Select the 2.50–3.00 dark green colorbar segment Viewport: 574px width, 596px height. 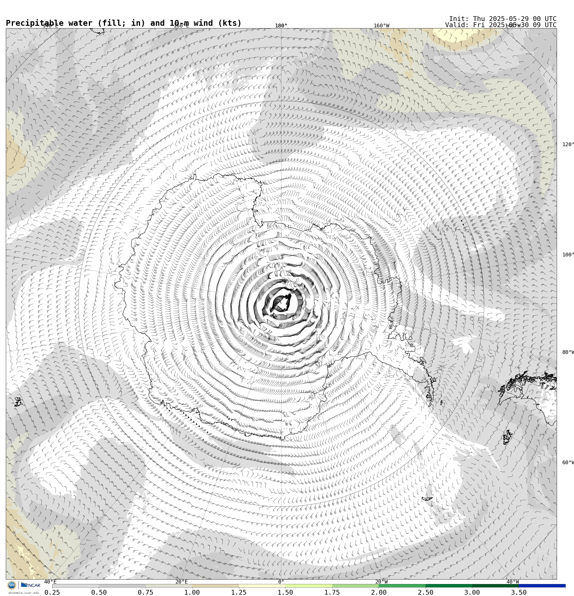449,586
